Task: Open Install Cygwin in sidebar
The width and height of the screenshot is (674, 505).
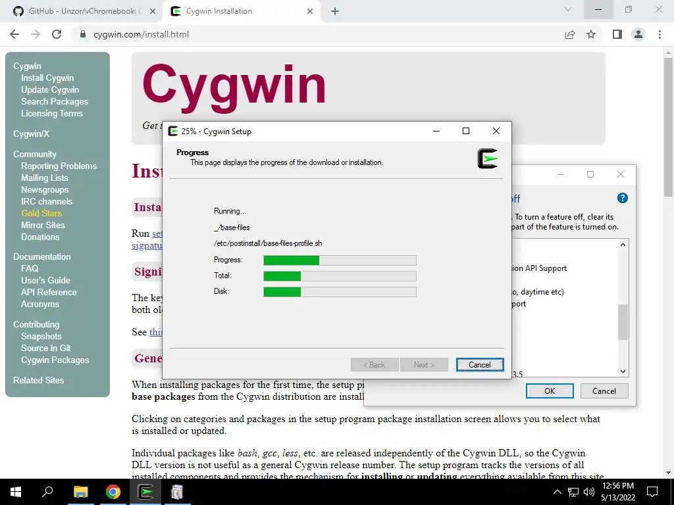Action: (x=47, y=78)
